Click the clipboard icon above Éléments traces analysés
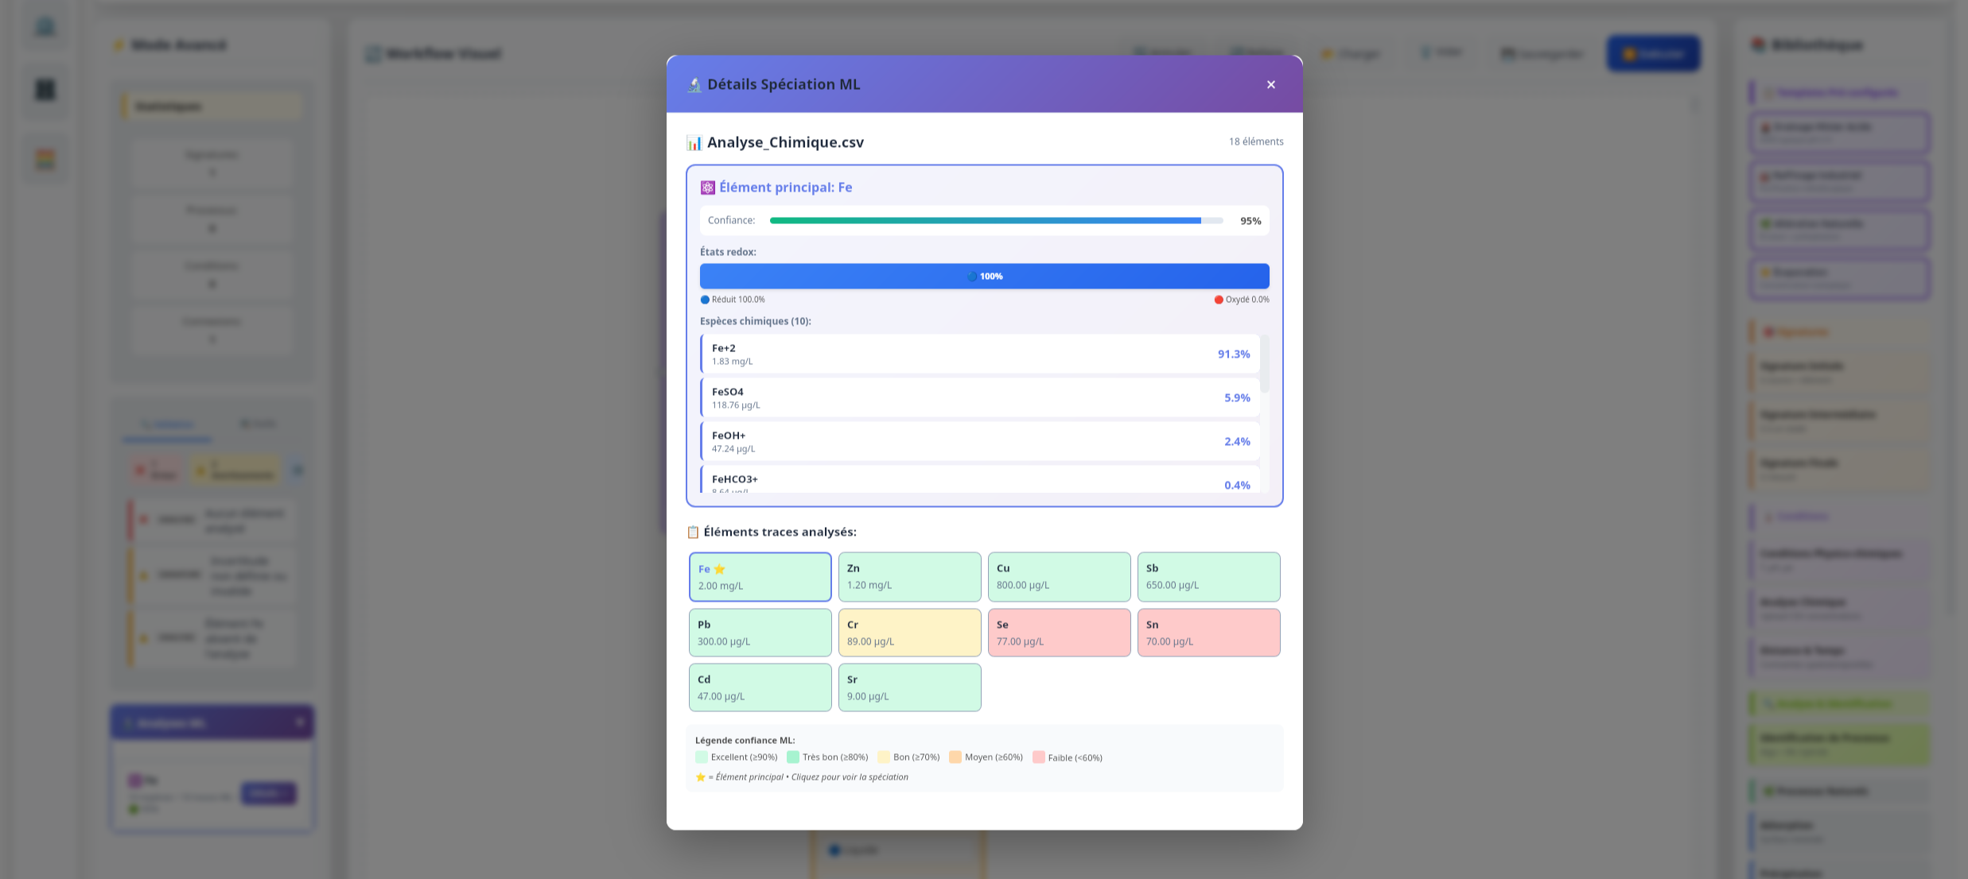The width and height of the screenshot is (1968, 879). (691, 531)
